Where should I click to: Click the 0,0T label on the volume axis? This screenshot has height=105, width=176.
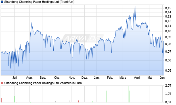pyautogui.click(x=168, y=102)
